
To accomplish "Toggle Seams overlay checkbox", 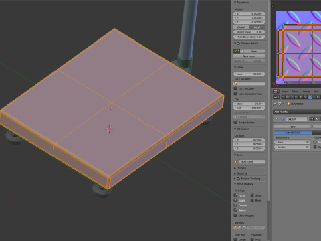I will [x=235, y=210].
